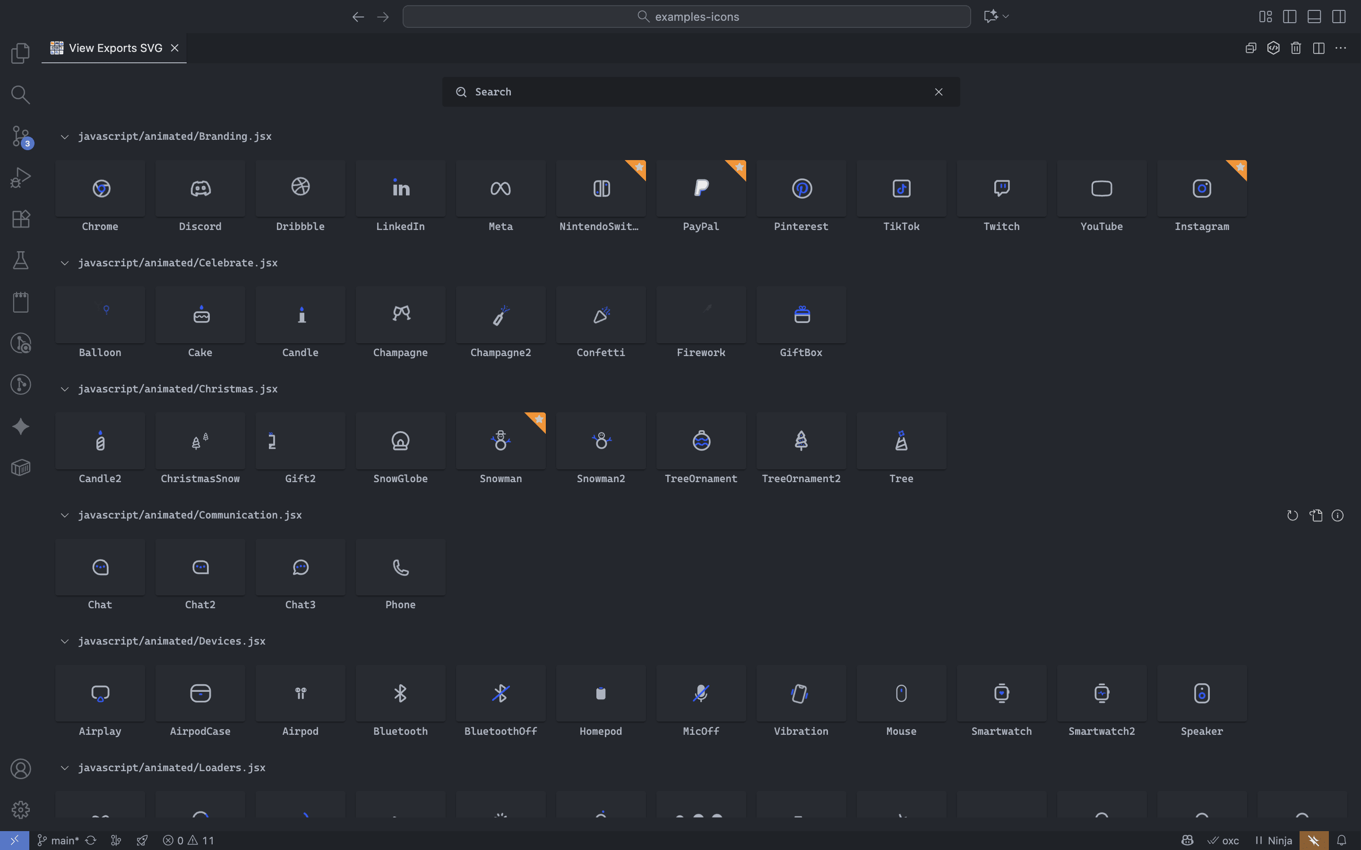Collapse the javascript/animated/Christmas.jsx section
This screenshot has height=850, width=1361.
tap(64, 389)
